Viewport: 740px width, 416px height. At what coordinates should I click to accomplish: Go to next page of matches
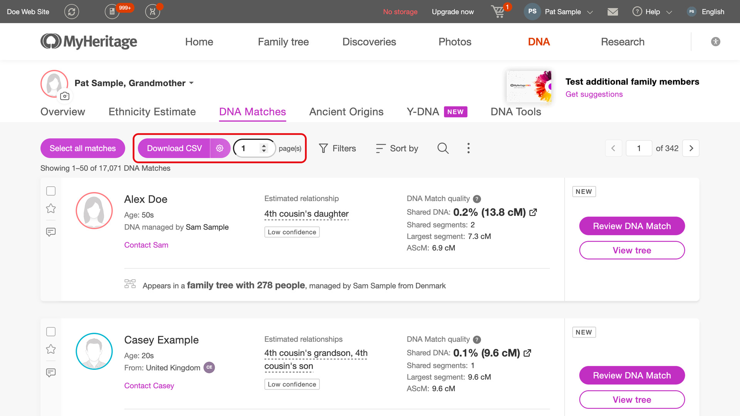coord(691,148)
